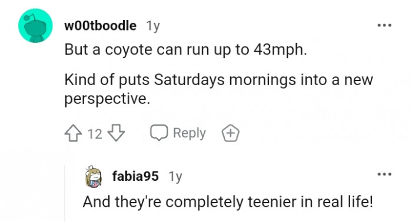Open the 1y timestamp beside w00tboodle
The width and height of the screenshot is (412, 222).
pos(153,26)
